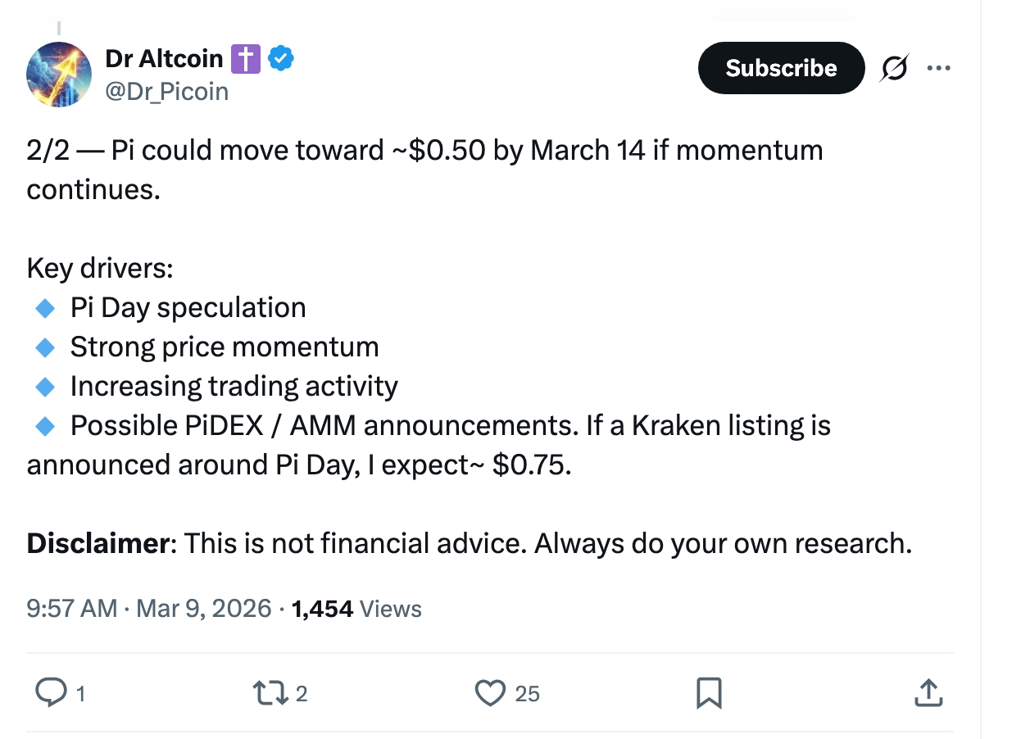1021x739 pixels.
Task: View the 1,454 Views analytics
Action: click(x=356, y=609)
